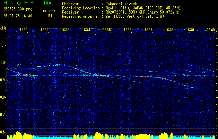This screenshot has height=139, width=218.
Task: Click the 1636 time marker
Action: pyautogui.click(x=128, y=30)
